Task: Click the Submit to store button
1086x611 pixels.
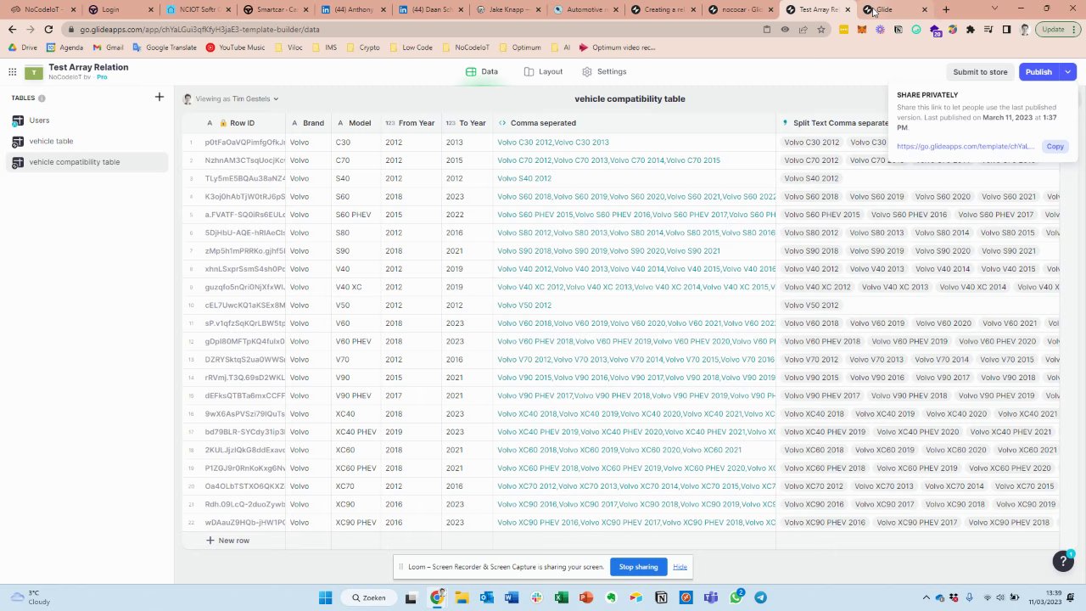Action: (980, 72)
